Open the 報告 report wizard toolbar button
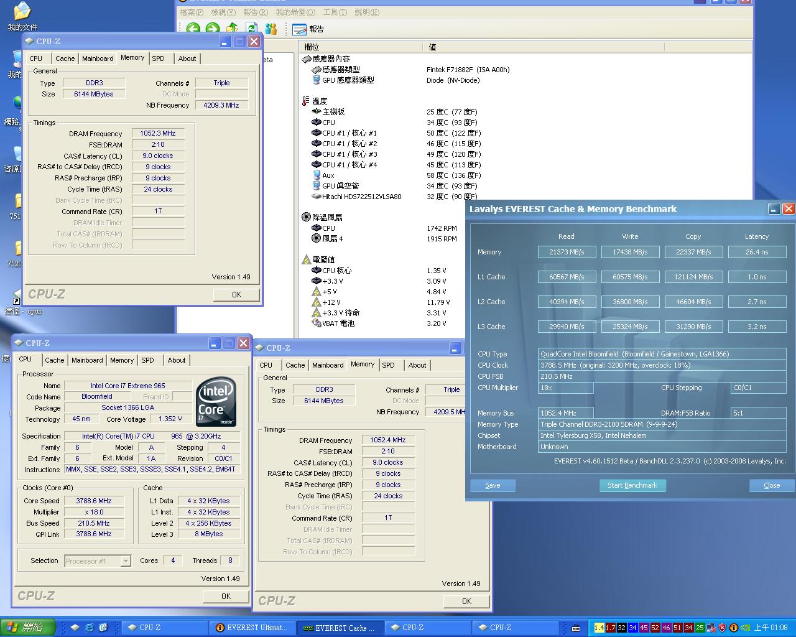Screen dimensions: 796x637 308,29
